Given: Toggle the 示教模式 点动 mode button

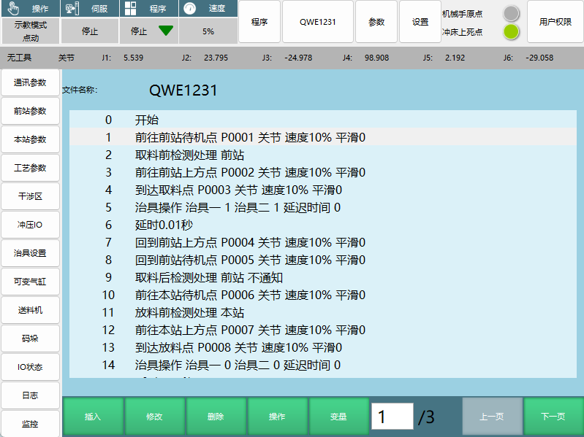Looking at the screenshot, I should coord(30,31).
